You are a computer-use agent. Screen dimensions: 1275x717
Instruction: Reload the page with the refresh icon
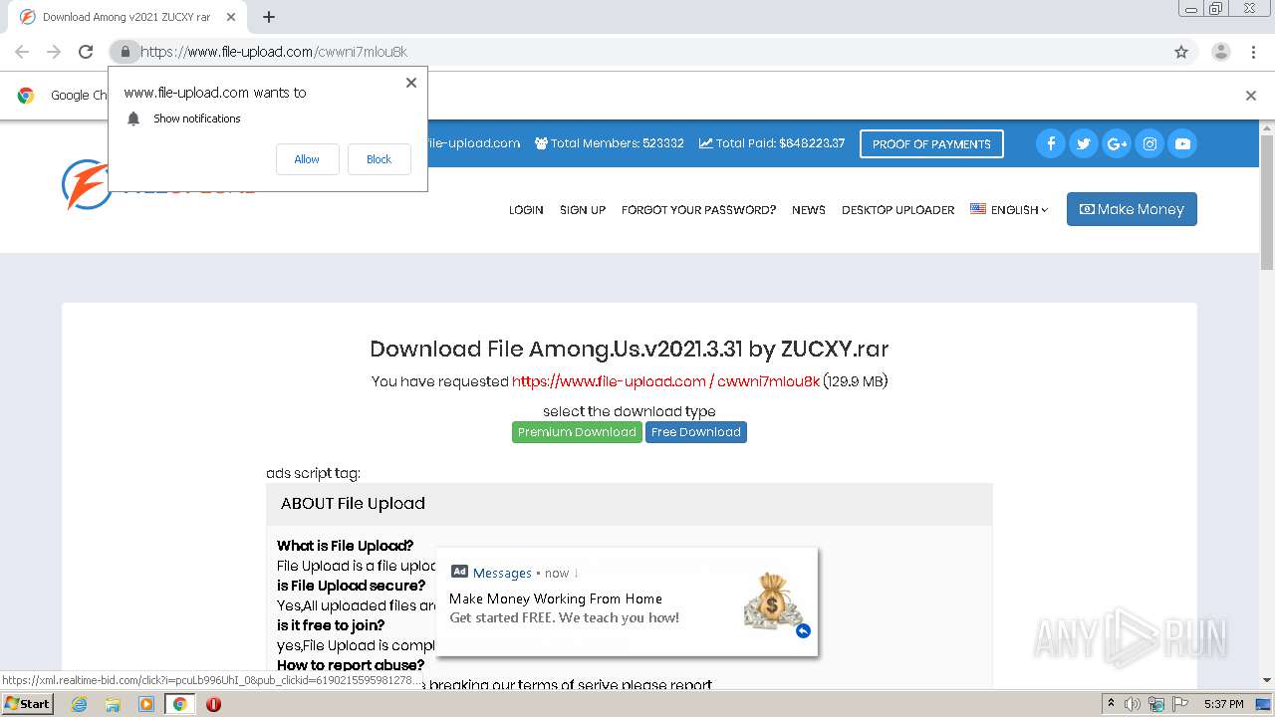(86, 52)
